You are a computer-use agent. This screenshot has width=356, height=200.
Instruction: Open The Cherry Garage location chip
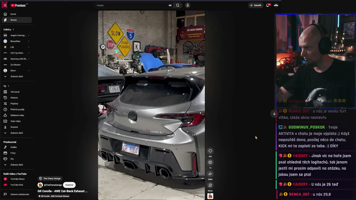coord(50,179)
